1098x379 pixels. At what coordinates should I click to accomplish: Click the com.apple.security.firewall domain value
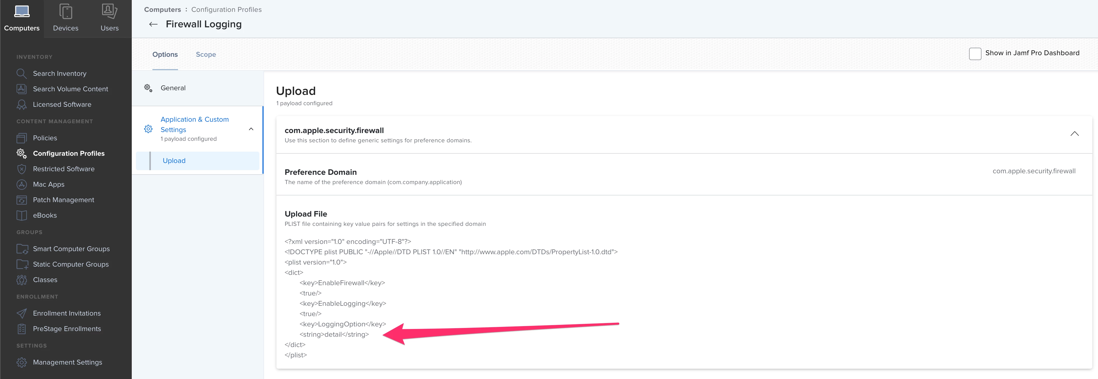[1034, 171]
